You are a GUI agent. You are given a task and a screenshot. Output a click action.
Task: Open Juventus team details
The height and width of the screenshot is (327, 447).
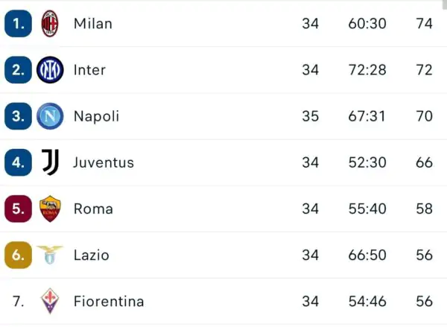104,162
